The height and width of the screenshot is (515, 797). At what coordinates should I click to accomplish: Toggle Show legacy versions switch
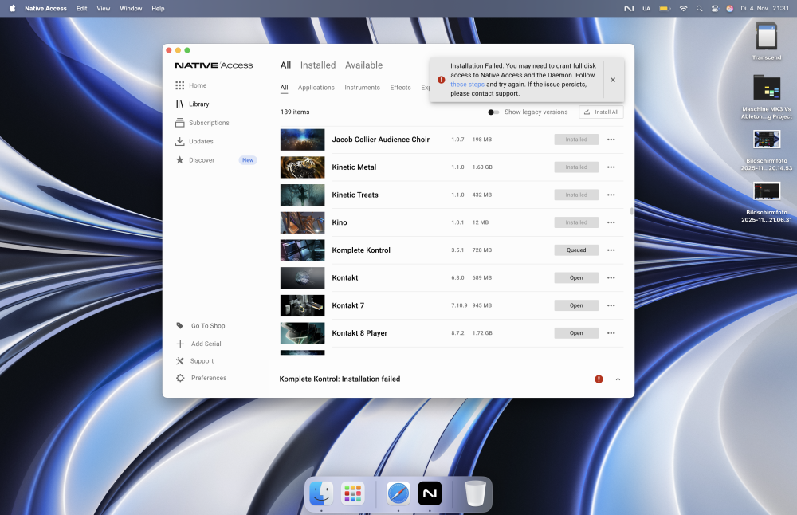point(494,112)
